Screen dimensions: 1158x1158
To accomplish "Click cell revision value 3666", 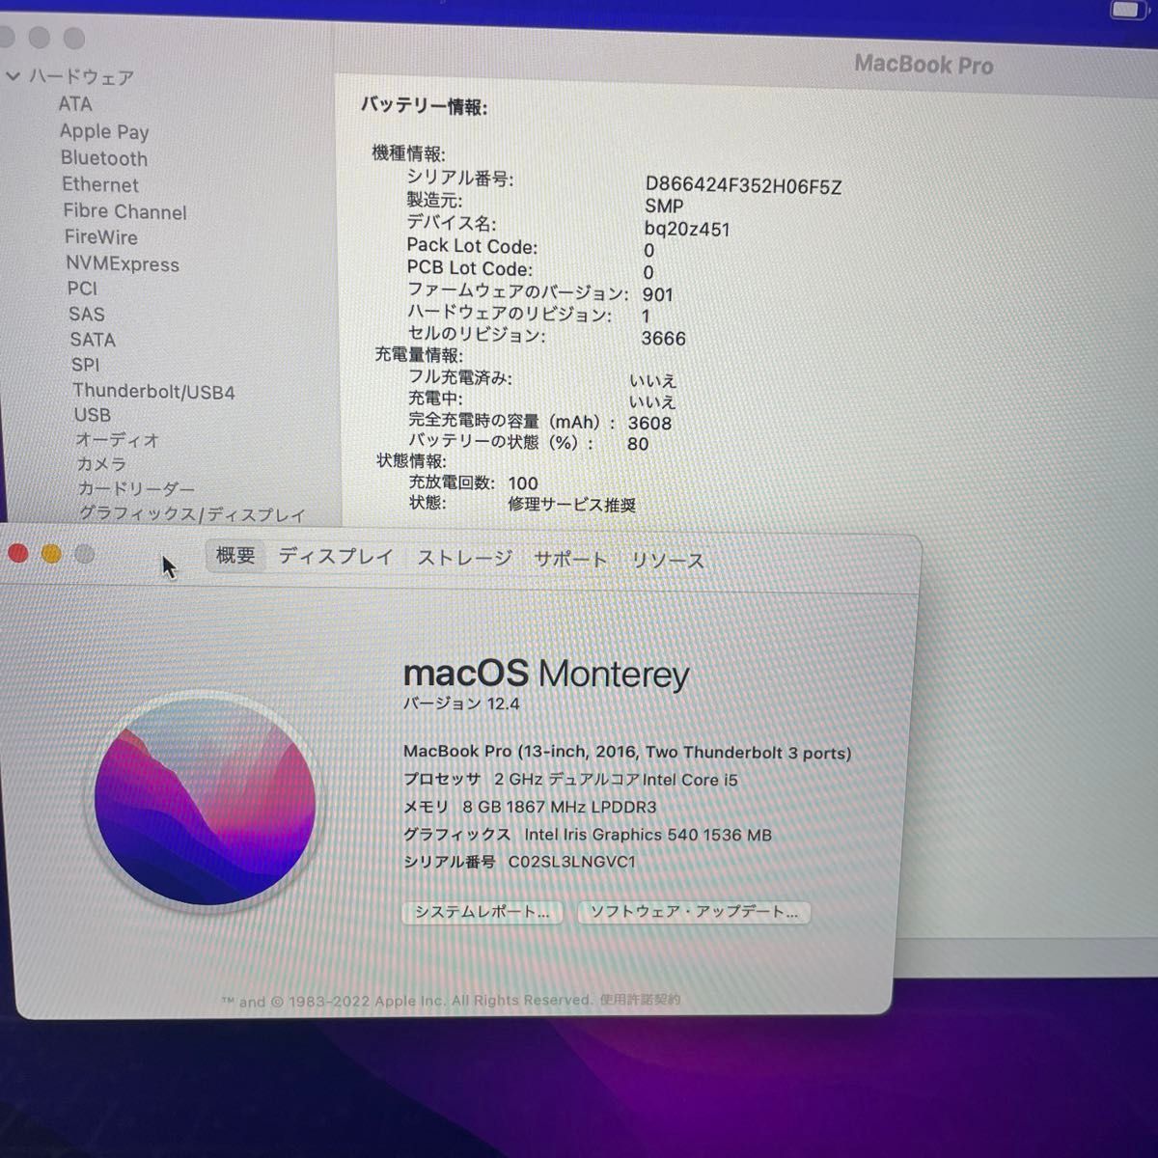I will tap(664, 339).
